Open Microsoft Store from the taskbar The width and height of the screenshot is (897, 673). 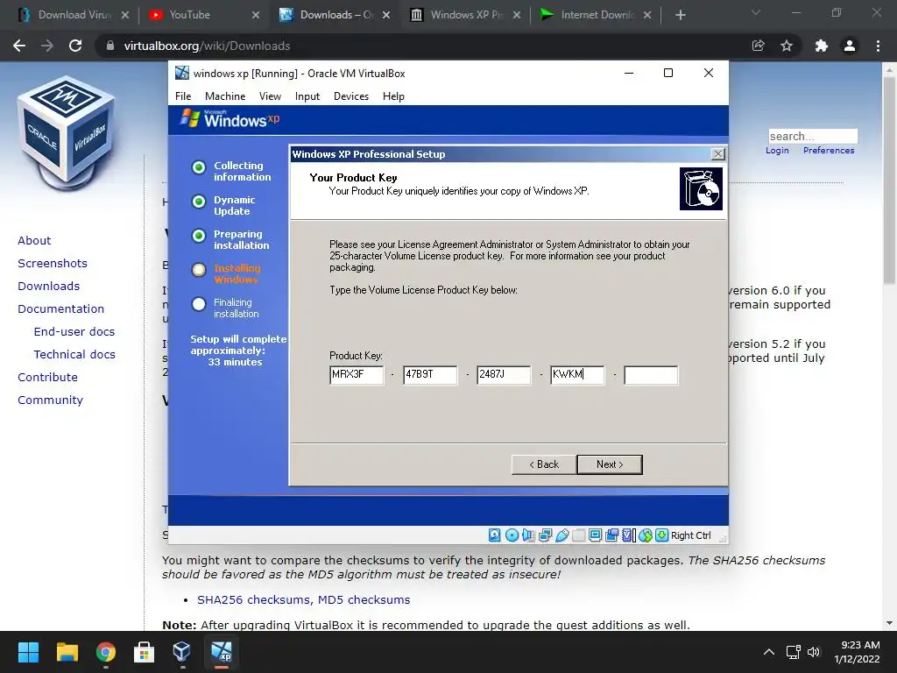coord(144,652)
